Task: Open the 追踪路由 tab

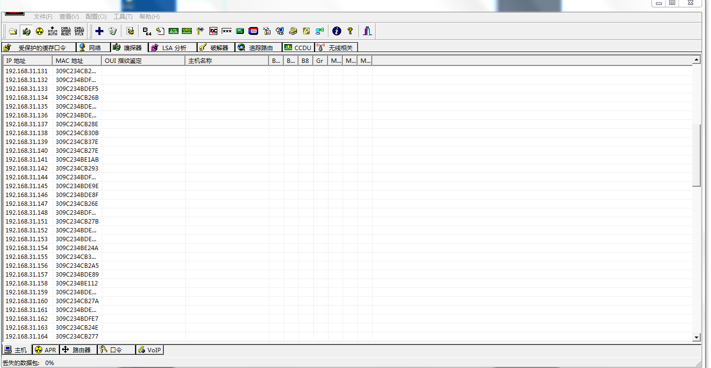Action: click(x=258, y=48)
